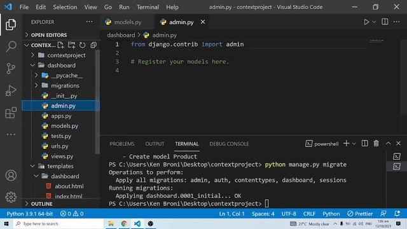Open Source Control view
407x229 pixels.
[x=11, y=69]
